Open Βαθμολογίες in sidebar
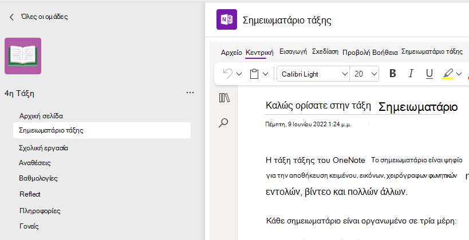This screenshot has width=469, height=240. click(38, 178)
